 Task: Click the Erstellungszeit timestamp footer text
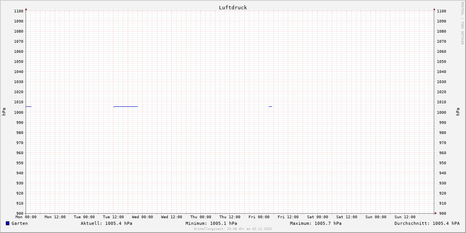[233, 229]
